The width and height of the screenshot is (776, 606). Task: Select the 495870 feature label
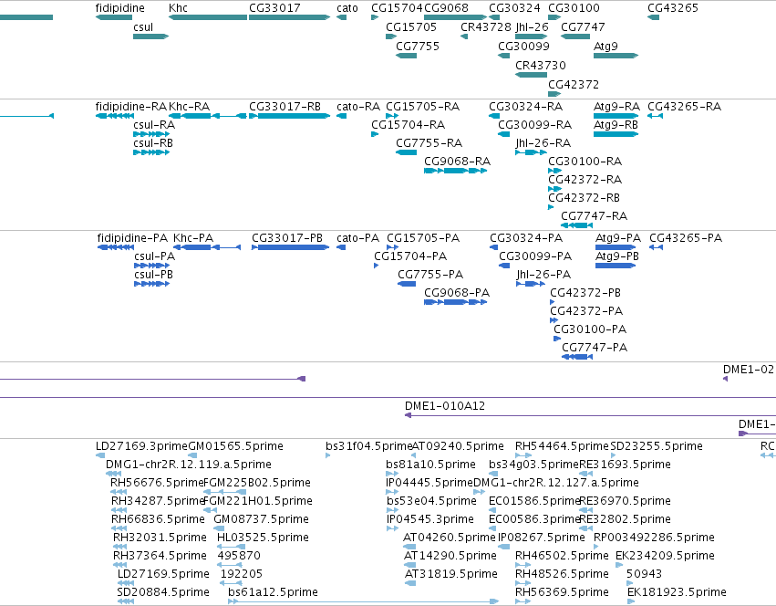(239, 556)
